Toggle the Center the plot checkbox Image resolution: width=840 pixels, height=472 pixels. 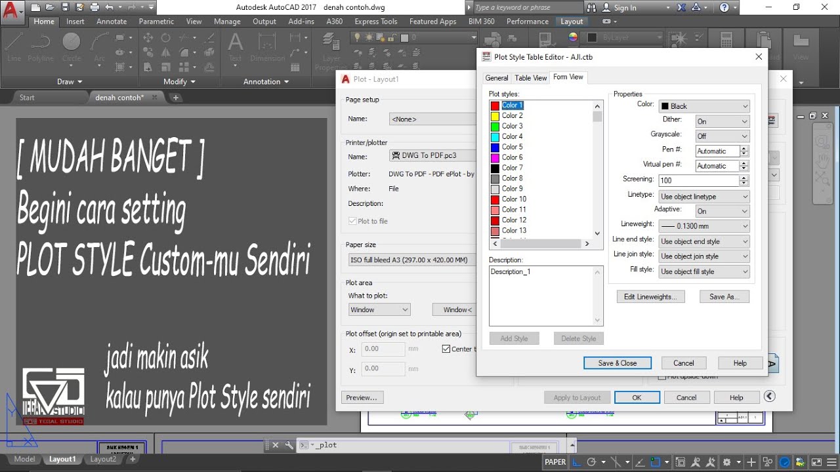(x=446, y=349)
